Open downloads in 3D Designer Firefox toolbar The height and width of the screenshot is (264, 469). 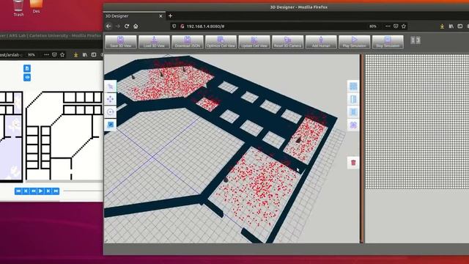click(442, 26)
